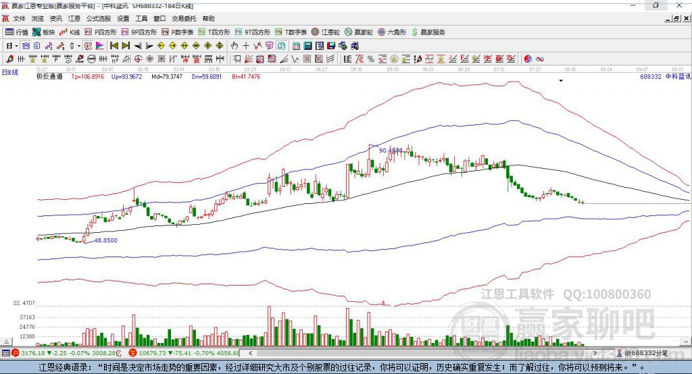Select the pencil drawing tool icon
Viewport: 692px width, 374px height.
9,59
